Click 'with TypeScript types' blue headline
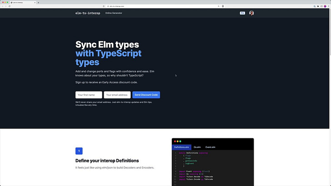 coord(108,58)
